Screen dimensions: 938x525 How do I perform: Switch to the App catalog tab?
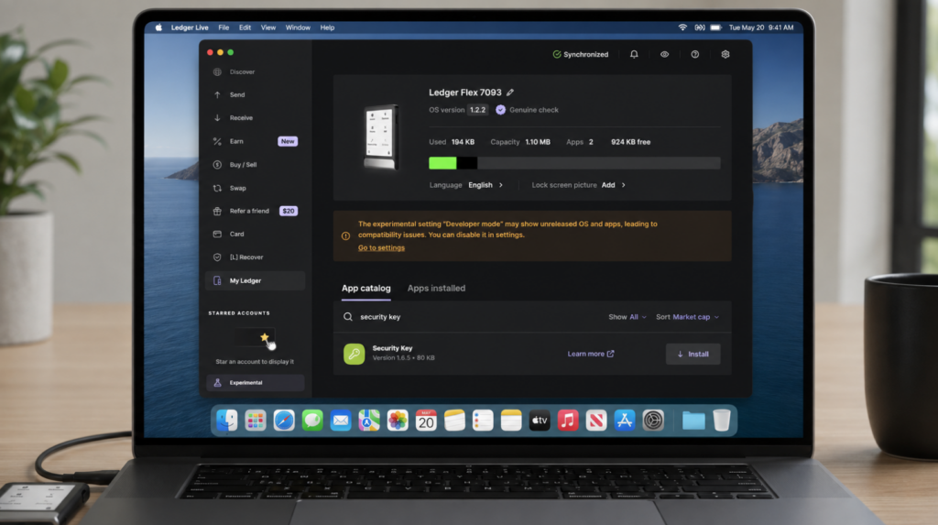[x=366, y=288]
